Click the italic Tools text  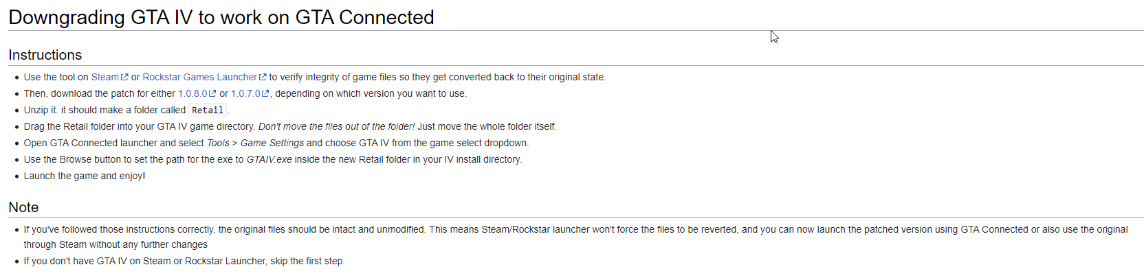[218, 143]
